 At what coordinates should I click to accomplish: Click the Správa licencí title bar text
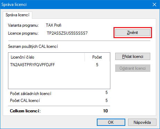(x=14, y=5)
